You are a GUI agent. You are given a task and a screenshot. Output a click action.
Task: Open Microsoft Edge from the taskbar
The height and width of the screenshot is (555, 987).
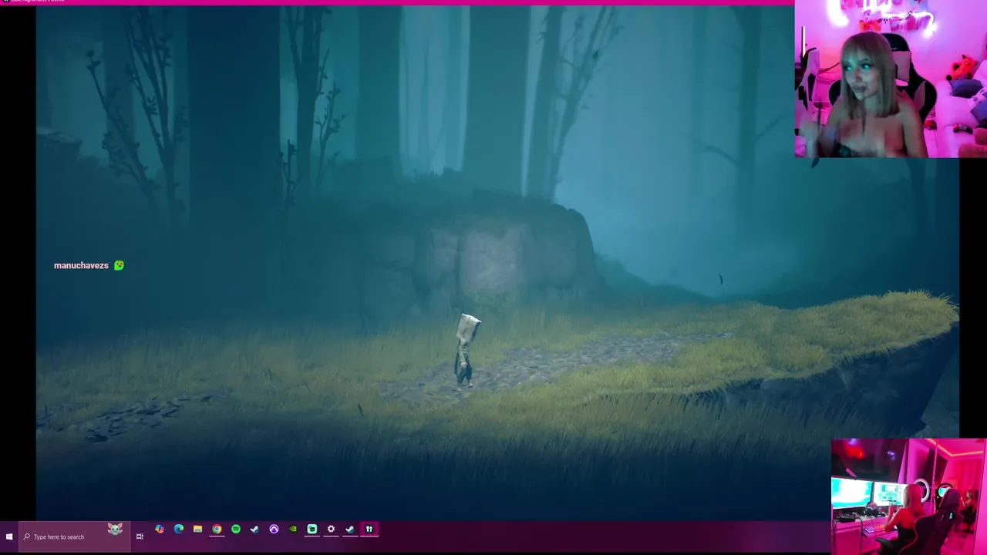pyautogui.click(x=179, y=530)
